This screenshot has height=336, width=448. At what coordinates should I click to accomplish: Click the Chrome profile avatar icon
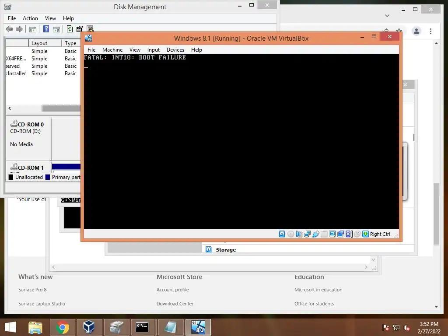[416, 31]
